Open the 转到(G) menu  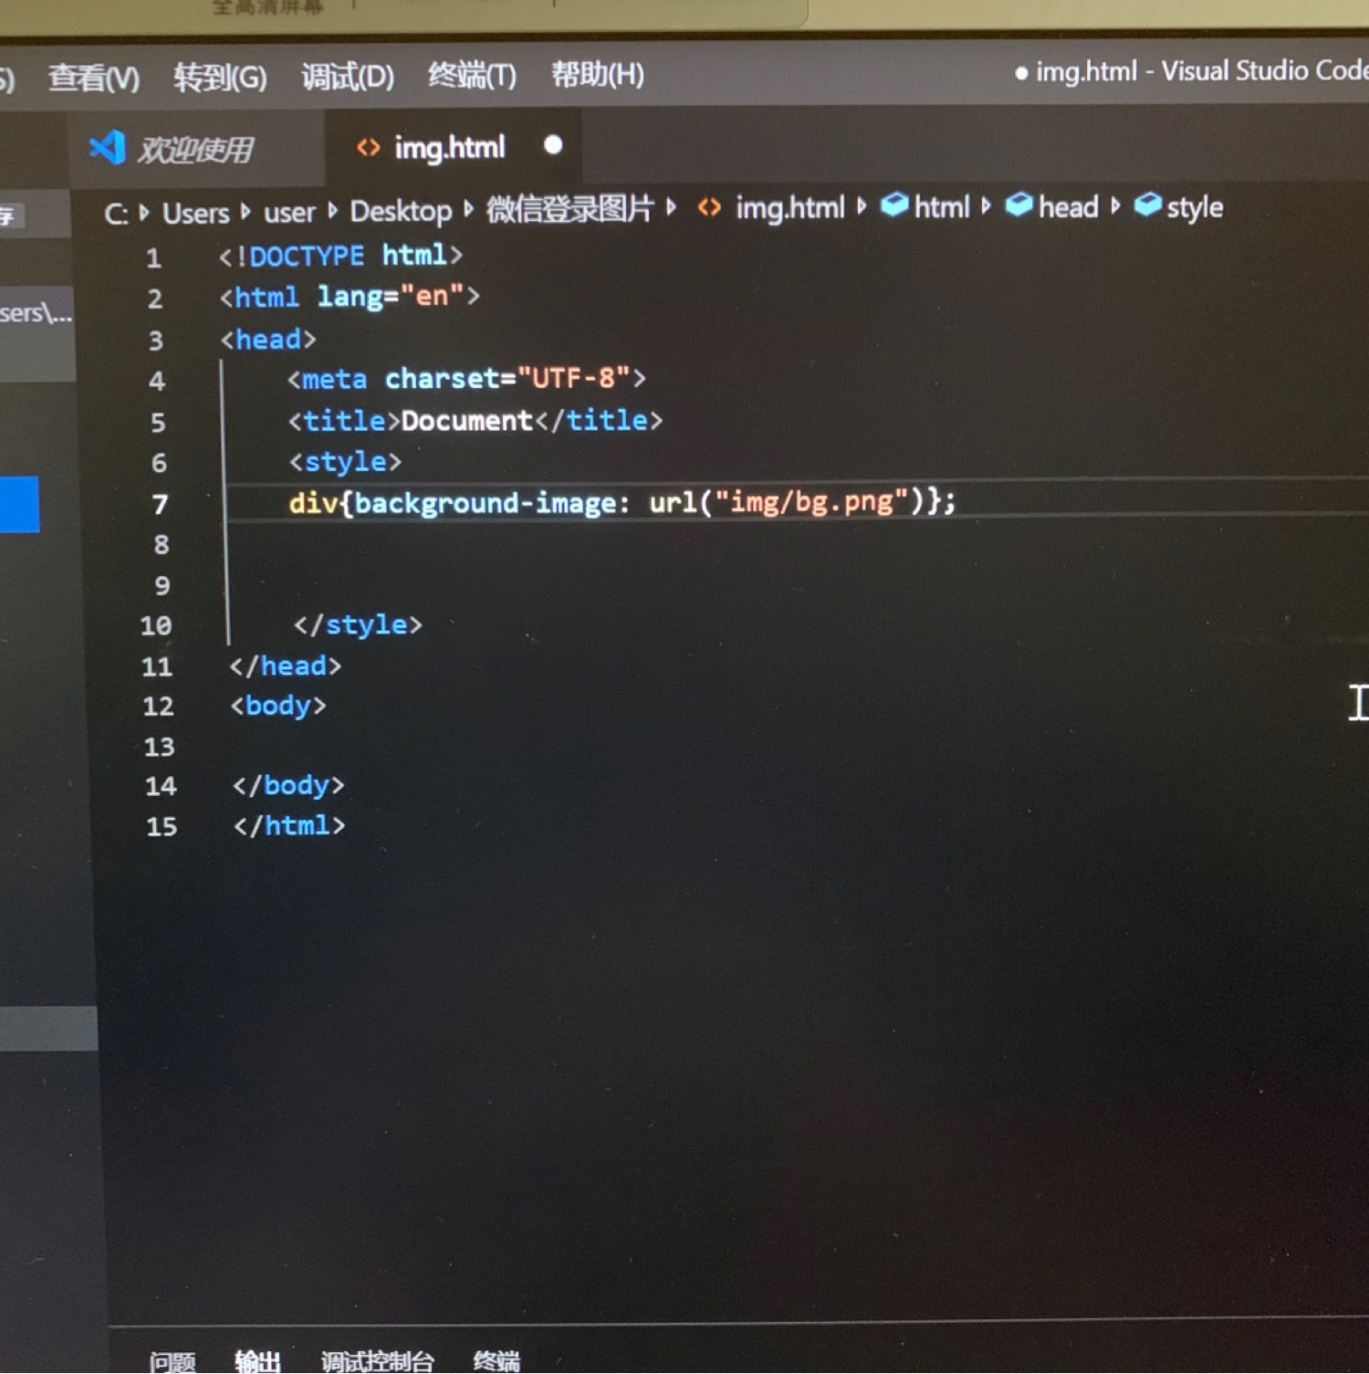(221, 77)
